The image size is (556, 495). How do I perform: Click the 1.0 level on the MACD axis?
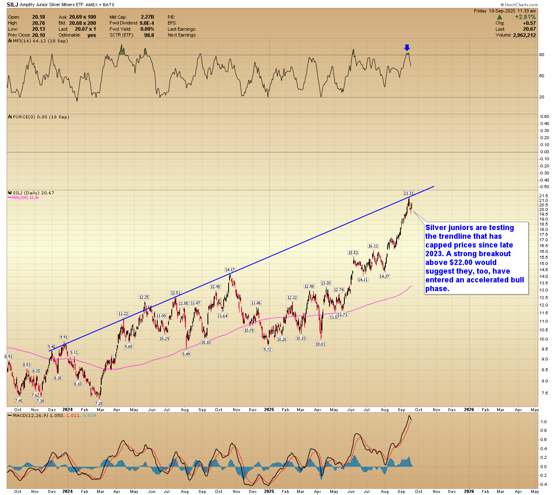[x=543, y=422]
